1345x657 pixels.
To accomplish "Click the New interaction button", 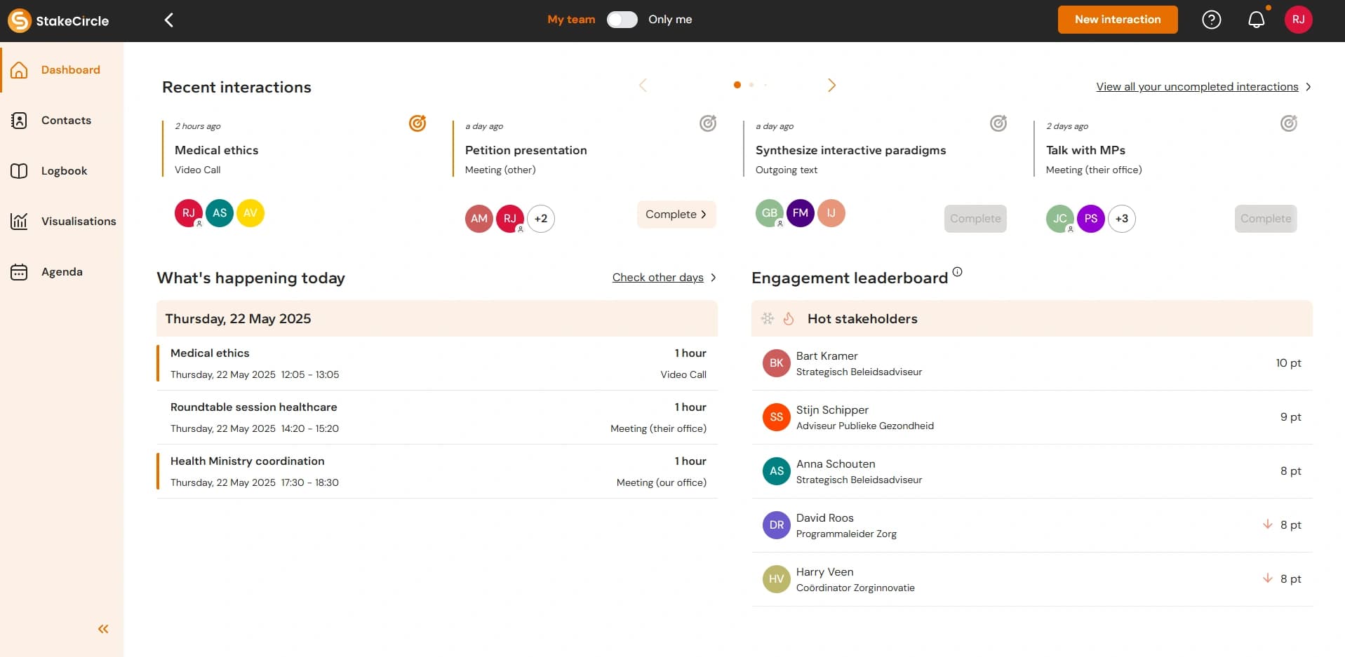I will point(1117,20).
